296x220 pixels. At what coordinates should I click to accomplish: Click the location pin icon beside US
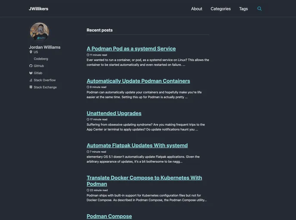pyautogui.click(x=31, y=52)
